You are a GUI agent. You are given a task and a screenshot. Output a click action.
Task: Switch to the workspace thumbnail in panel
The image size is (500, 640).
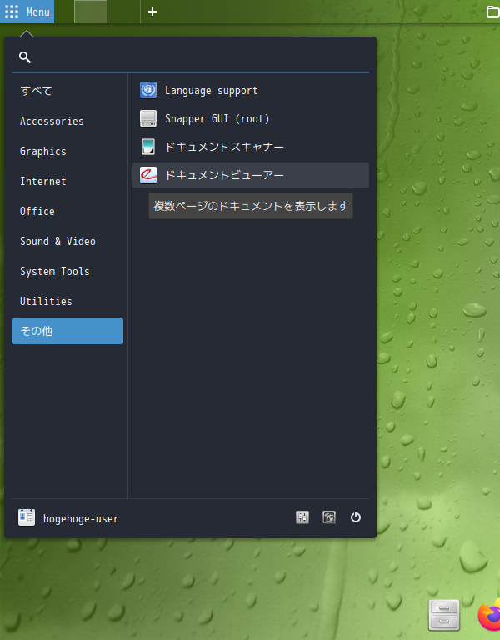coord(91,12)
